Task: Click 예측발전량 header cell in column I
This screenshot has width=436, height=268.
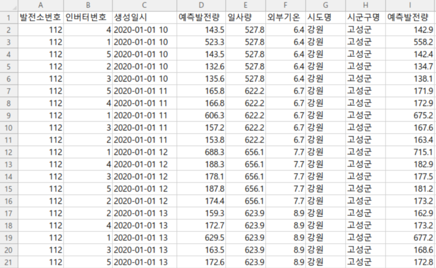Action: pyautogui.click(x=411, y=17)
